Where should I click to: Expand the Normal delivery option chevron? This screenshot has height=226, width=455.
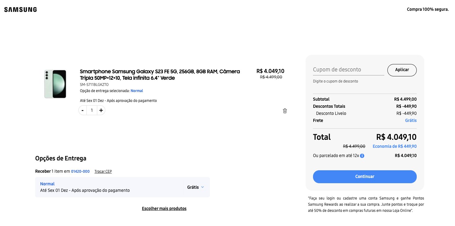point(202,187)
